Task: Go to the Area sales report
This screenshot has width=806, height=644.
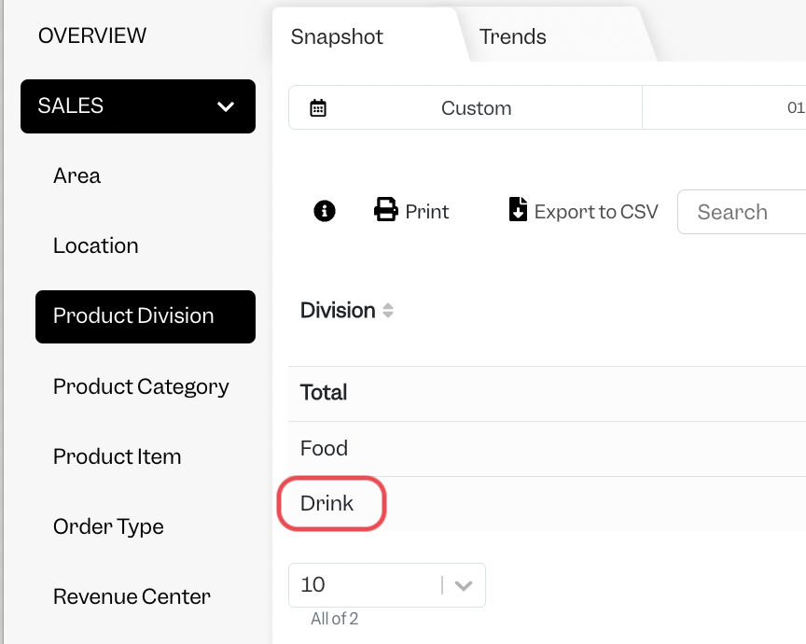Action: pyautogui.click(x=77, y=175)
